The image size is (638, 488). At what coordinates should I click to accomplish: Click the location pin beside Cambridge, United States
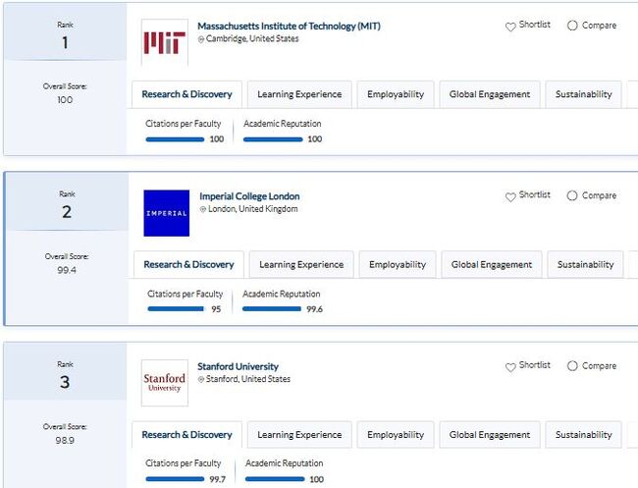[201, 39]
